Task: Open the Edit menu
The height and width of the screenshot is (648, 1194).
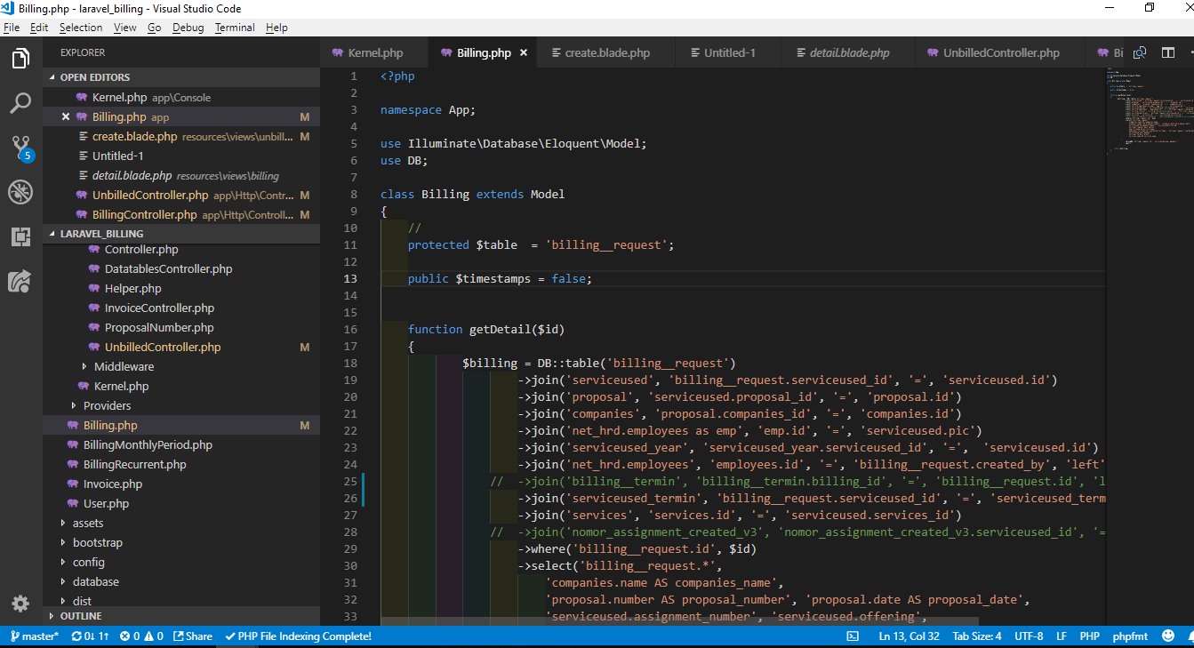Action: pos(39,28)
